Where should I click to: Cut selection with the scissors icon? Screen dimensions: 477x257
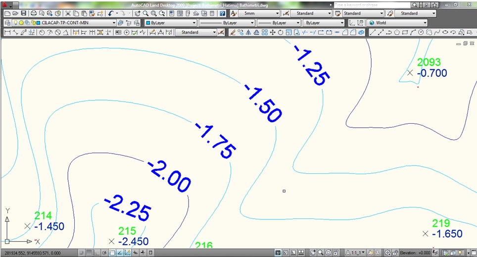click(68, 13)
